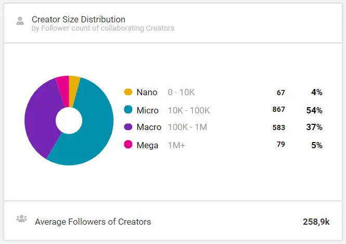Click the Mega legend label
Screen dimensions: 346x244
(147, 145)
